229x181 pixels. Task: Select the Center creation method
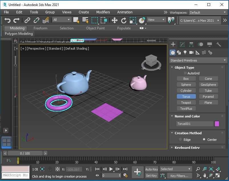click(204, 139)
